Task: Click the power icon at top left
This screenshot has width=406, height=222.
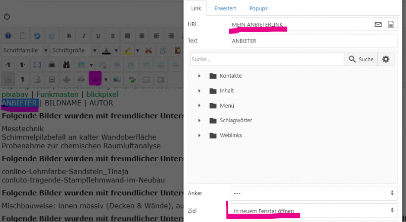Action: click(7, 16)
